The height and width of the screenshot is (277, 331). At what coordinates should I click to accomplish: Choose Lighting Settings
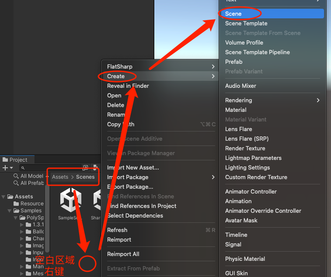point(272,167)
